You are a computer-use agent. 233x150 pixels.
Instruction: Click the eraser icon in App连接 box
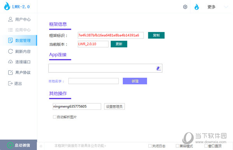click(x=158, y=68)
